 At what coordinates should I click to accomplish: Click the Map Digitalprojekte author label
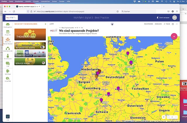pos(67,28)
